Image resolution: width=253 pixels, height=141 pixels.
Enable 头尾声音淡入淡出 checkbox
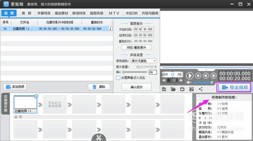118,78
